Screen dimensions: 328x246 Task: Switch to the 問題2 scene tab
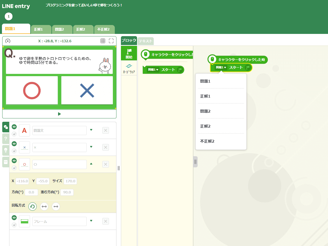tap(62, 29)
